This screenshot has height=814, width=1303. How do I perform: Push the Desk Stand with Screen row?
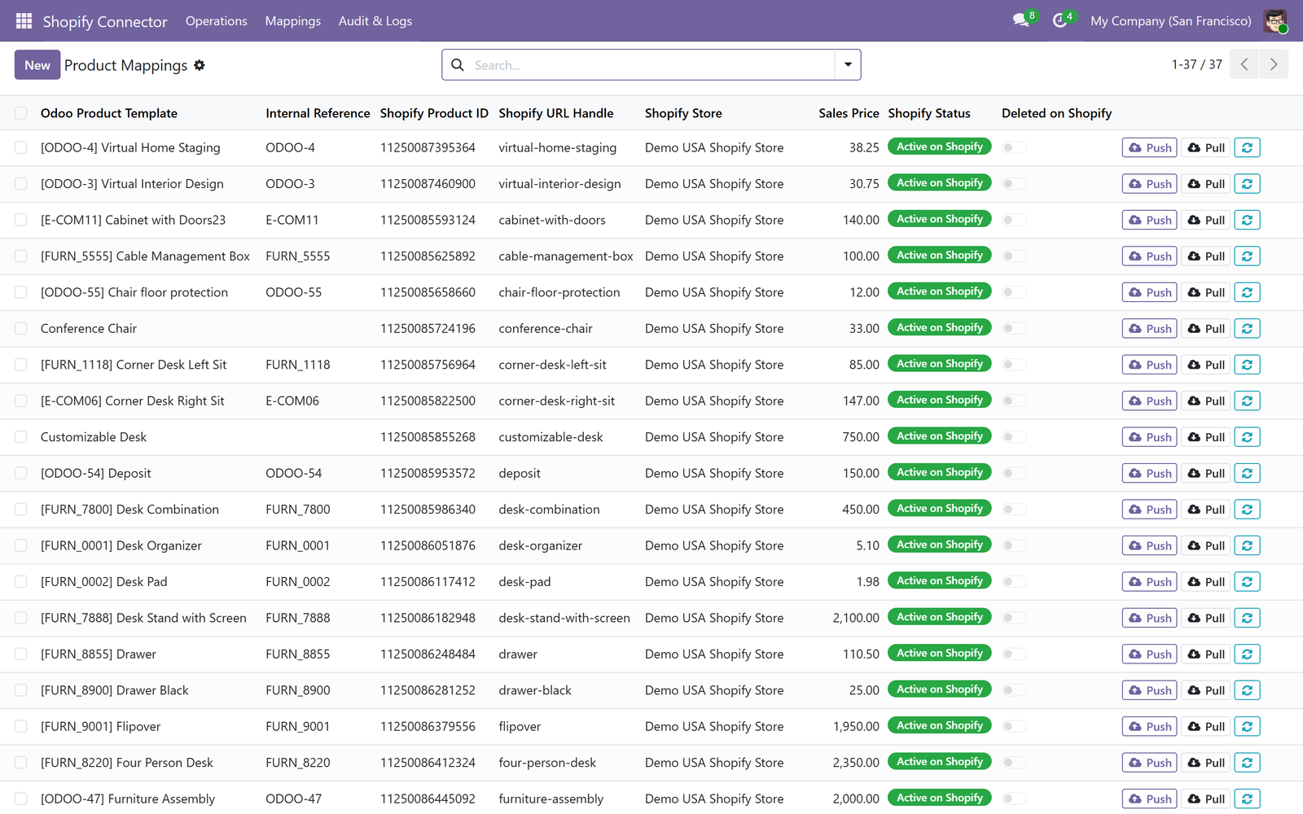click(1149, 618)
